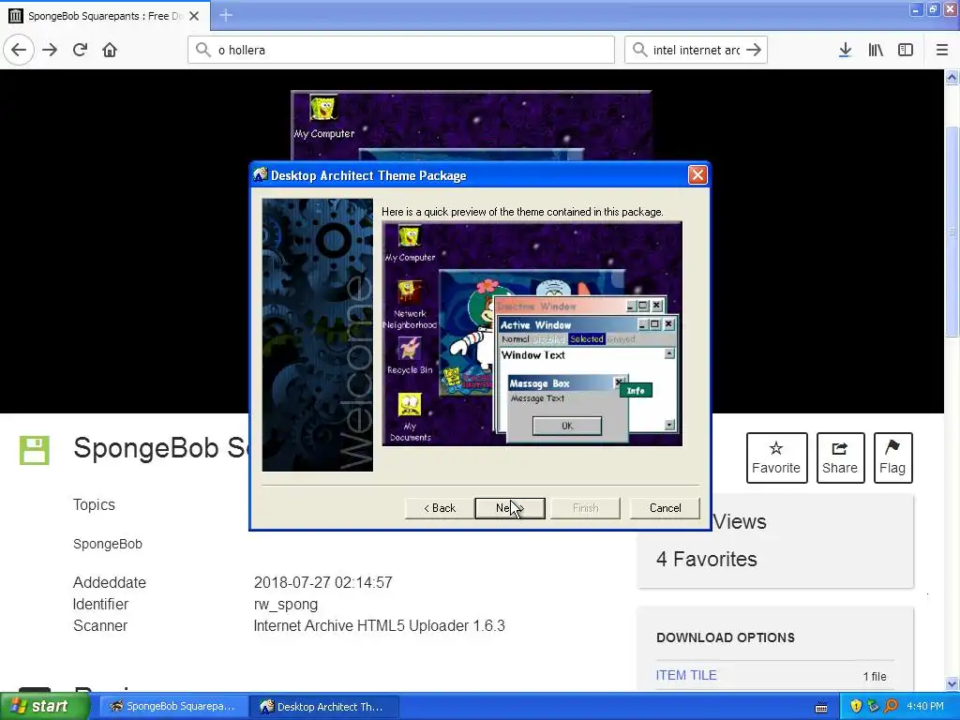960x720 pixels.
Task: Toggle the sidebar panel icon
Action: 906,50
